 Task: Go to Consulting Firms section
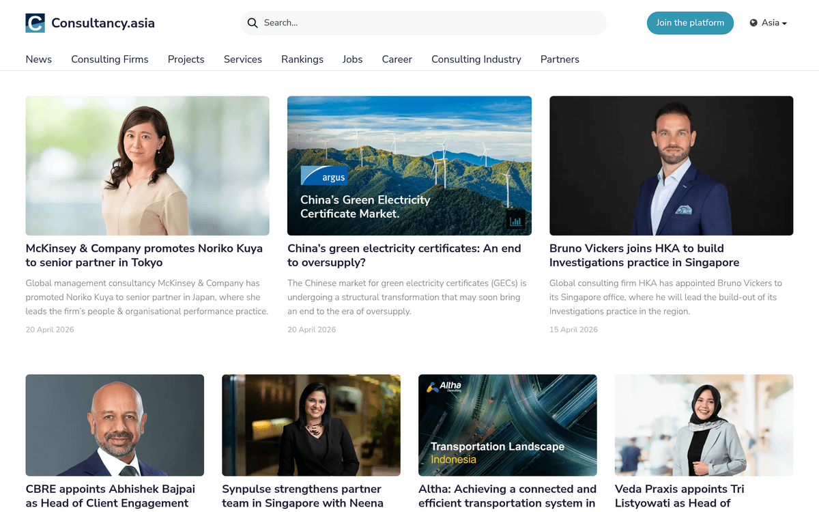point(110,59)
